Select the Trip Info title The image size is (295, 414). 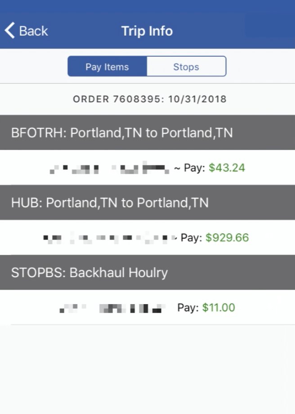pos(147,31)
